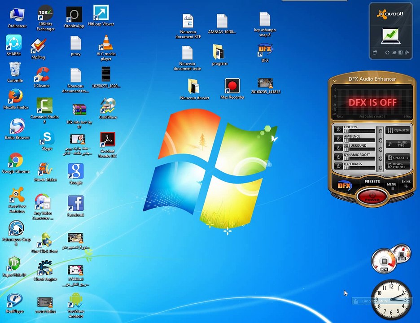This screenshot has width=420, height=323.
Task: Select the OtohitsApp shortcut
Action: (74, 17)
